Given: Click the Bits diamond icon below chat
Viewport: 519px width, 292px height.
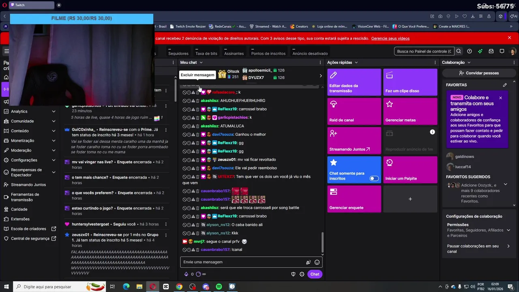Looking at the screenshot, I should [x=186, y=274].
